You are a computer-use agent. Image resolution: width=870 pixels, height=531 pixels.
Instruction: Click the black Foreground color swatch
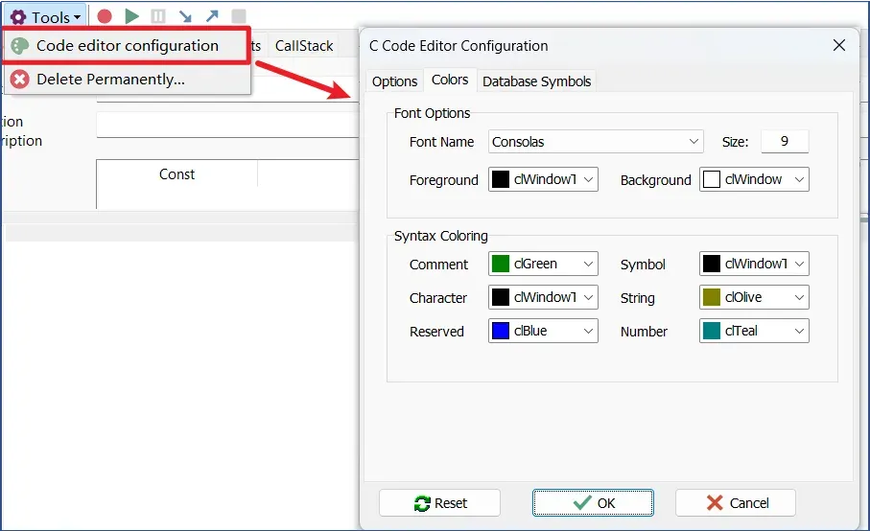(x=501, y=179)
